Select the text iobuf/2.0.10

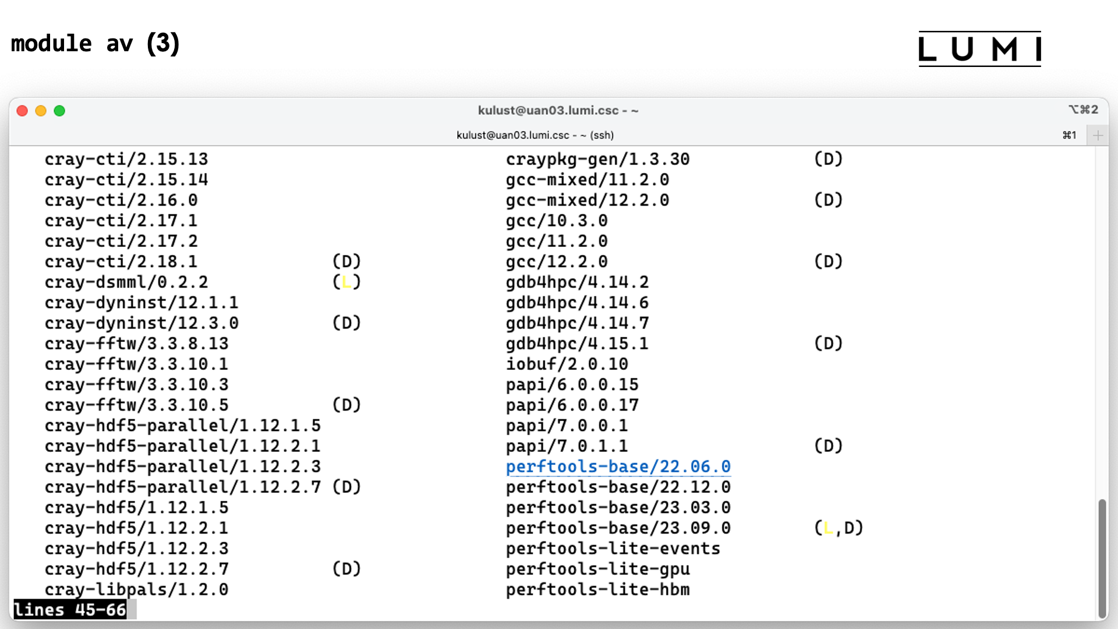567,364
